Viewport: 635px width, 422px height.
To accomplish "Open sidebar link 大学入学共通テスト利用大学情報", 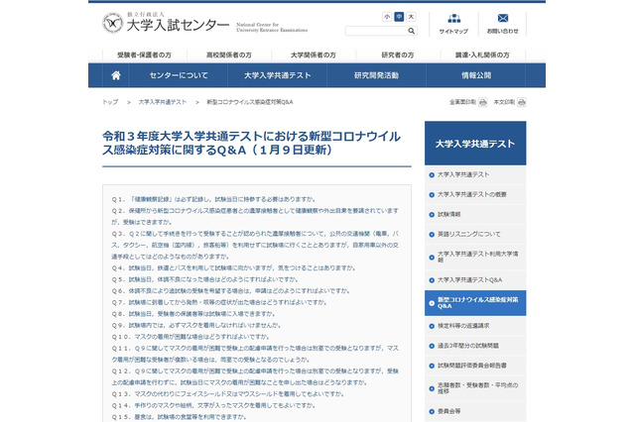I will point(475,258).
